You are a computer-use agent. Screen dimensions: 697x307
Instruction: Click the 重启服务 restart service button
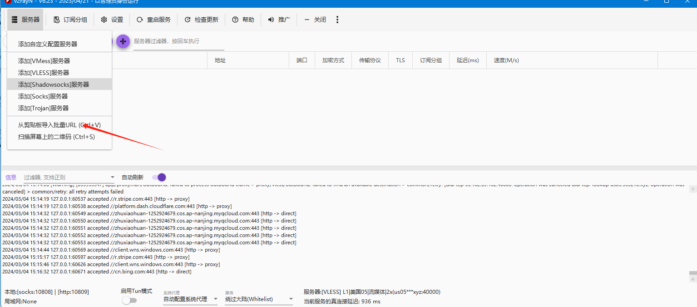tap(153, 20)
